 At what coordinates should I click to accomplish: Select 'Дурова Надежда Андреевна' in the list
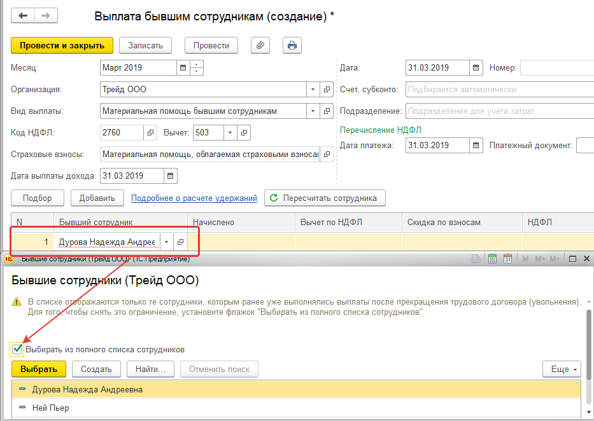point(296,390)
